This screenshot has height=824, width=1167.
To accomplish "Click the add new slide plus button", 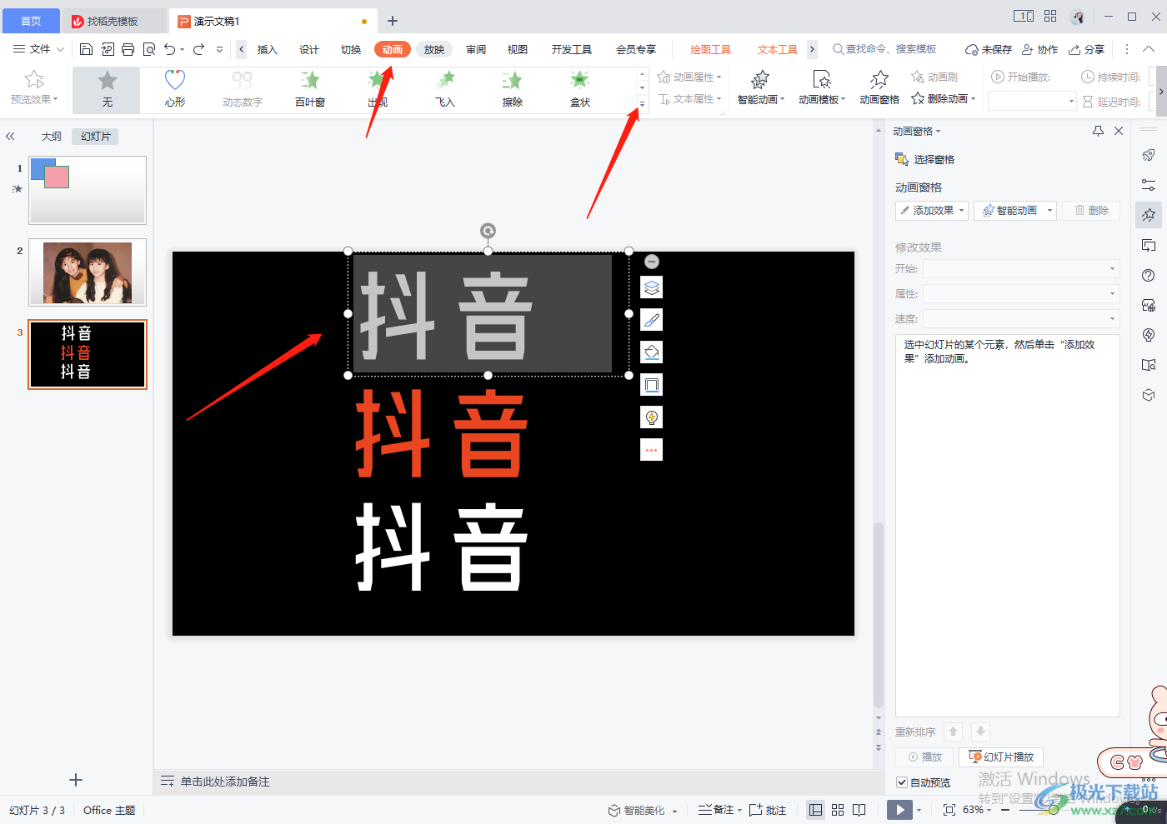I will pyautogui.click(x=76, y=780).
